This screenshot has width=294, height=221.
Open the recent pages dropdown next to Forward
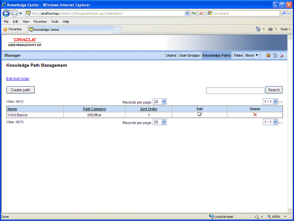tap(21, 13)
